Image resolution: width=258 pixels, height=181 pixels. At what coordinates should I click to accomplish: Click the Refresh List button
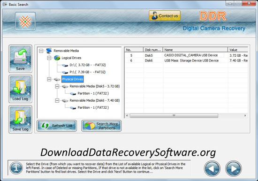[x=57, y=126]
